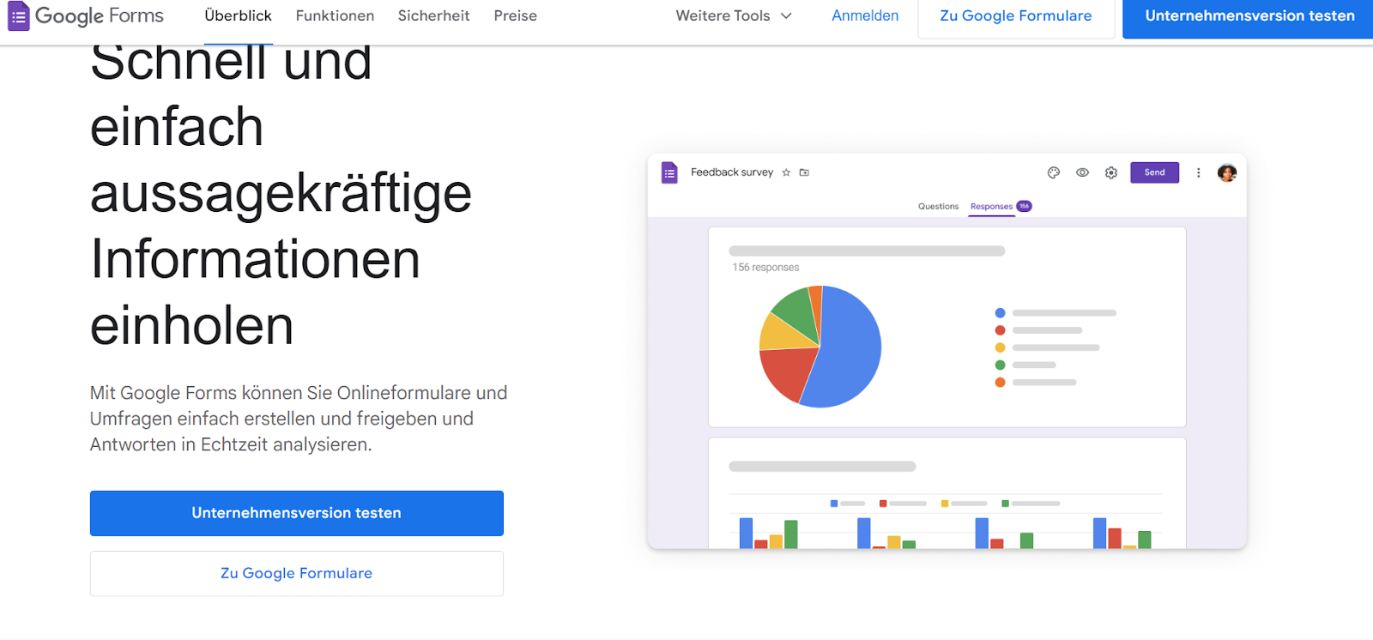Screen dimensions: 1373x640
Task: Open the Überblick tab
Action: [238, 15]
